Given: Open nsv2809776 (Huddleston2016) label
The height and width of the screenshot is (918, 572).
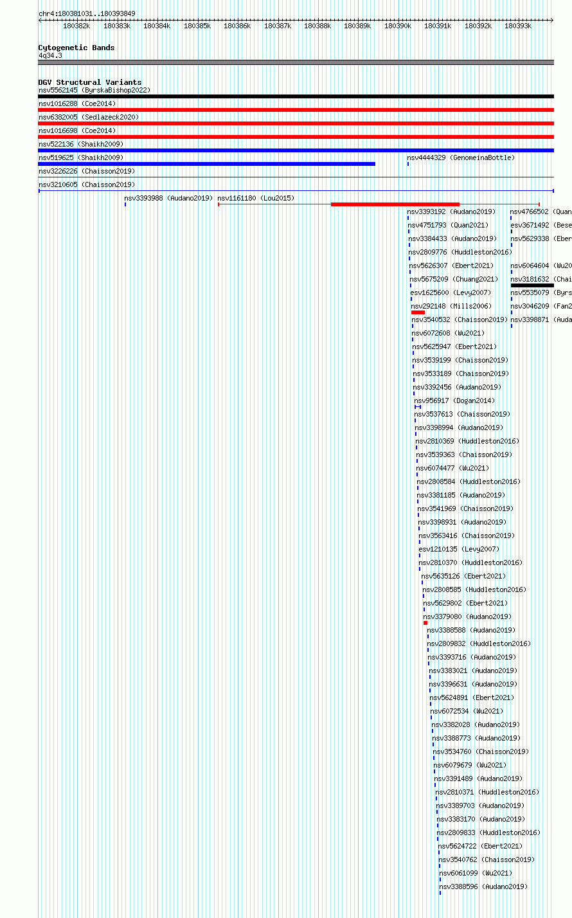Looking at the screenshot, I should click(x=460, y=253).
